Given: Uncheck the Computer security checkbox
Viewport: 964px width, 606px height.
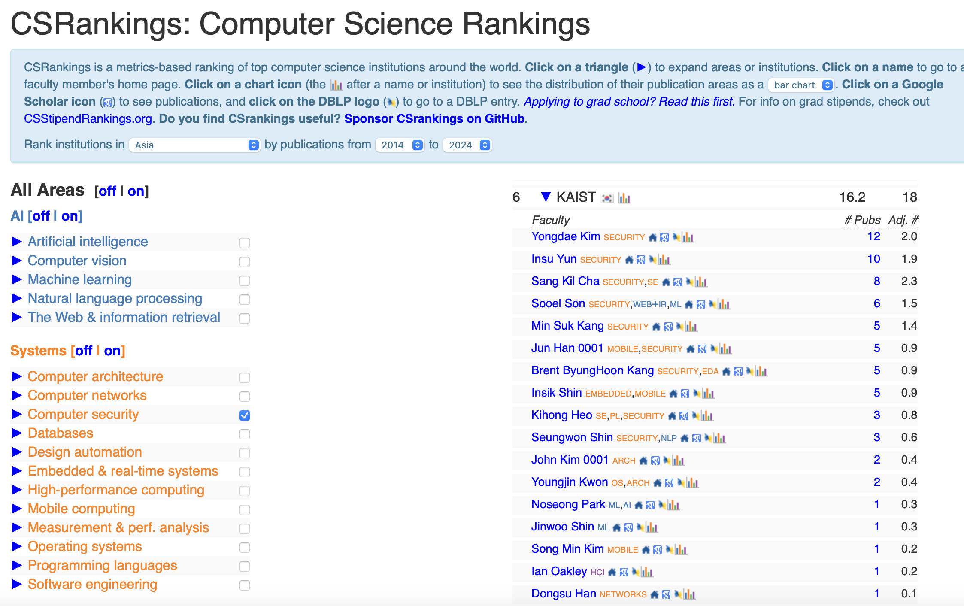Looking at the screenshot, I should (x=245, y=415).
